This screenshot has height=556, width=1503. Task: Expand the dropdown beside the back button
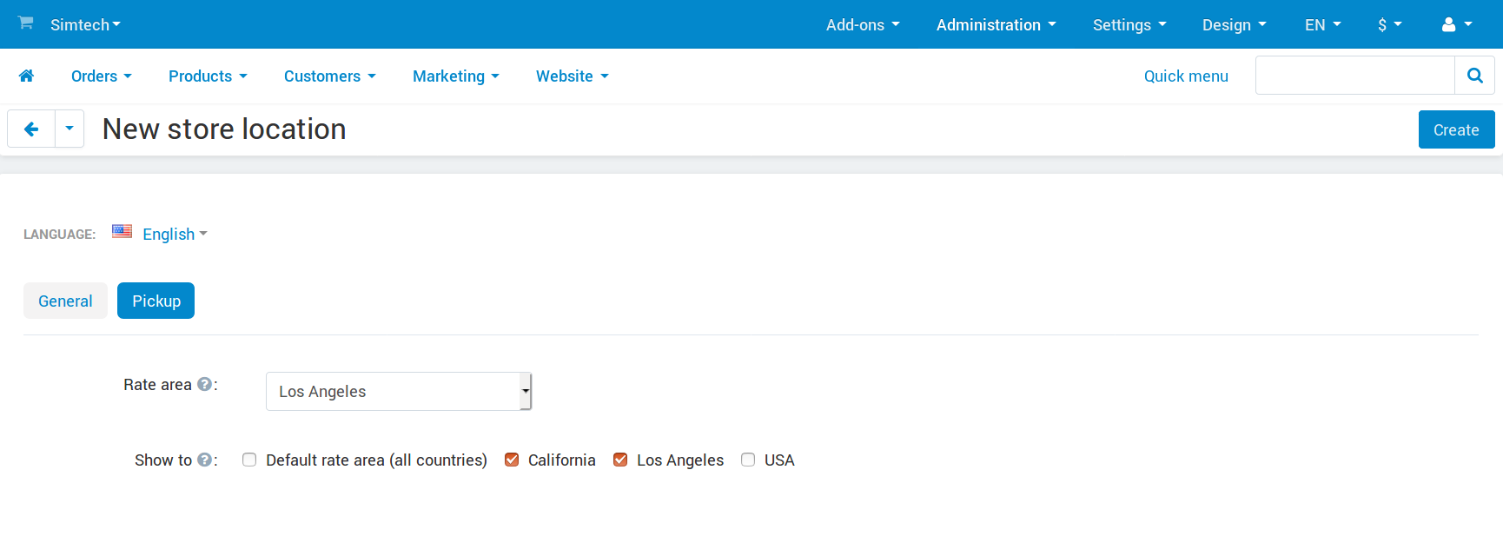tap(70, 129)
